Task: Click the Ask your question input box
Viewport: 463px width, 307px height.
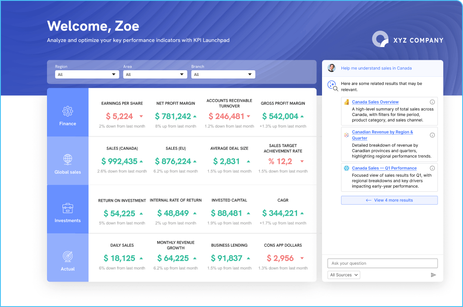Action: pyautogui.click(x=382, y=263)
